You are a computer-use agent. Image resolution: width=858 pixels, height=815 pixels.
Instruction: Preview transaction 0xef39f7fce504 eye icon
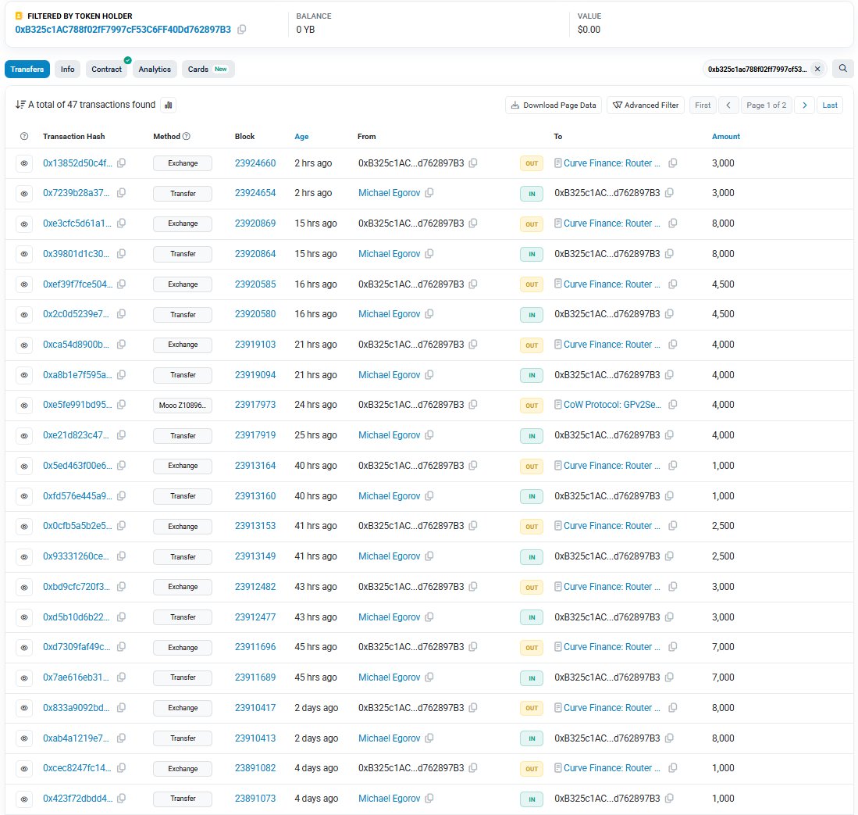click(24, 284)
